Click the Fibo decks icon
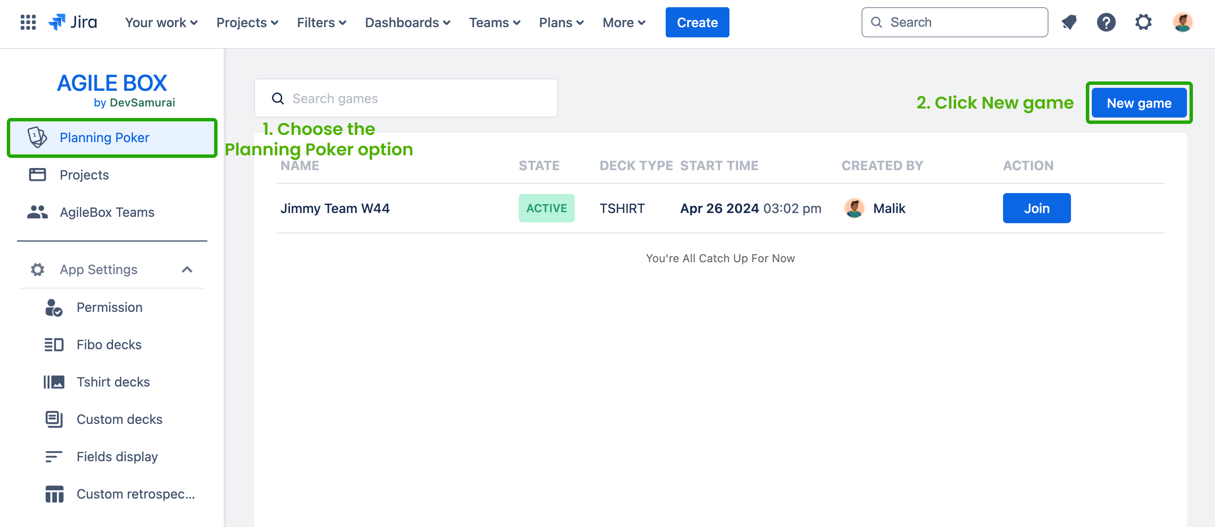This screenshot has height=527, width=1215. coord(54,345)
